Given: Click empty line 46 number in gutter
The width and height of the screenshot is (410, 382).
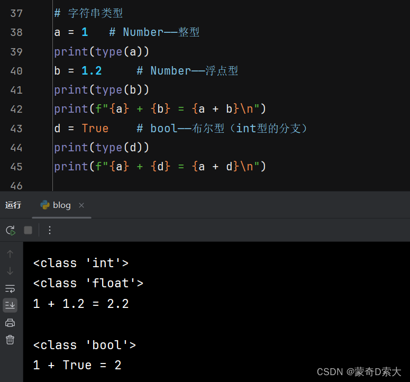Looking at the screenshot, I should coord(16,186).
